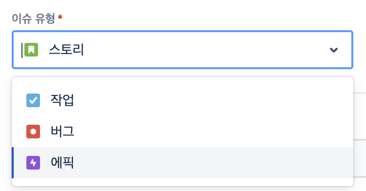Click empty area of the 스토리 select box
This screenshot has width=366, height=191.
coord(205,50)
